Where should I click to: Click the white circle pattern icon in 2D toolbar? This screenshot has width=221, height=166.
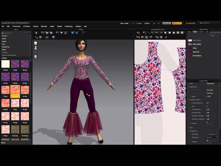coord(174,33)
